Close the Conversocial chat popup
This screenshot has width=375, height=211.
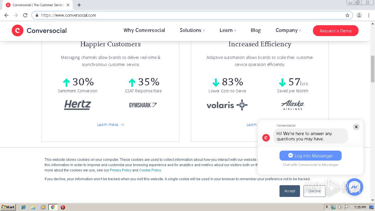click(x=356, y=127)
